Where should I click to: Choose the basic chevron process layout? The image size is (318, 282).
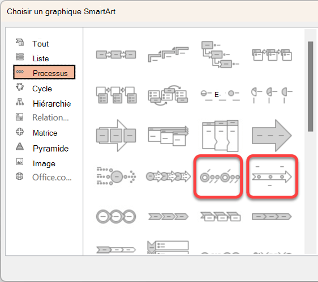(x=168, y=217)
